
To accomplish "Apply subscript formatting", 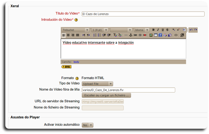I will [174, 30].
